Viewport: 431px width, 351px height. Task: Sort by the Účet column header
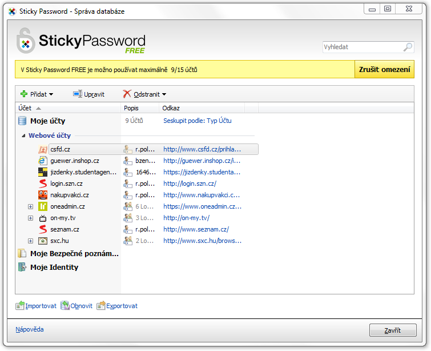[x=68, y=108]
